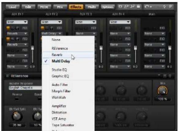This screenshot has width=178, height=131.
Task: Select checked Multi Delay menu entry
Action: coord(68,61)
